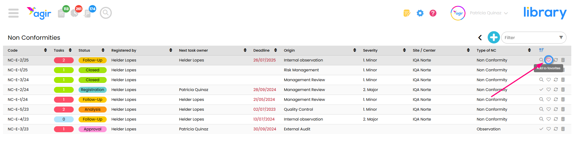Open the yellow notes icon
574x148 pixels.
(x=407, y=13)
